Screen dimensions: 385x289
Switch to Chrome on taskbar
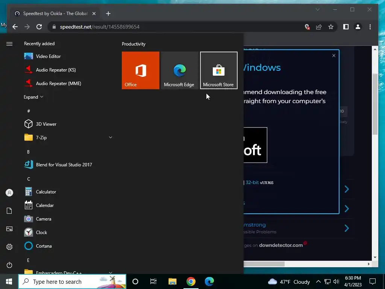tap(191, 281)
